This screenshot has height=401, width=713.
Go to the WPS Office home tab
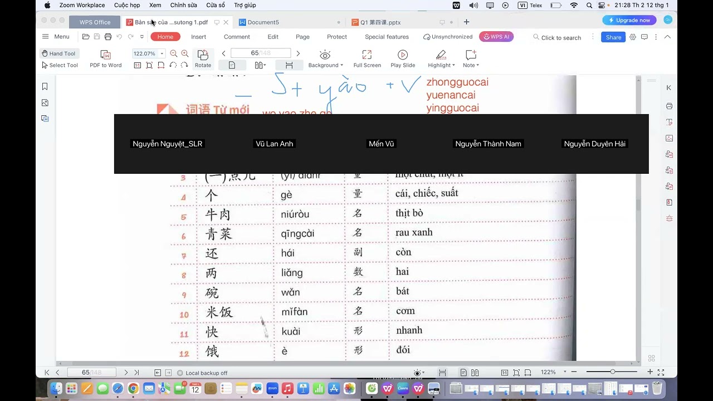[x=95, y=22]
